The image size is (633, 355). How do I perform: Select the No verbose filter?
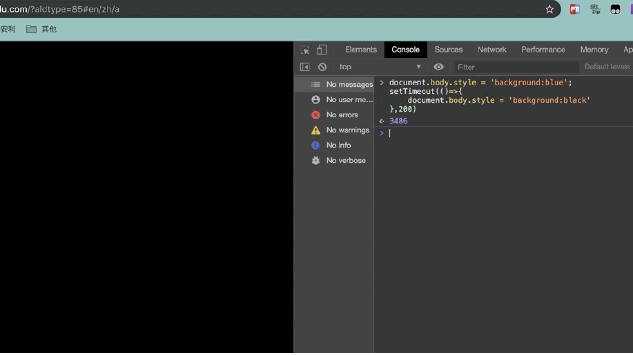[x=334, y=161]
